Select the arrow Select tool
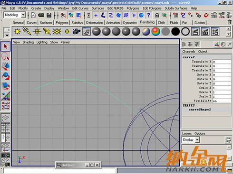This screenshot has width=233, height=174. 6,46
